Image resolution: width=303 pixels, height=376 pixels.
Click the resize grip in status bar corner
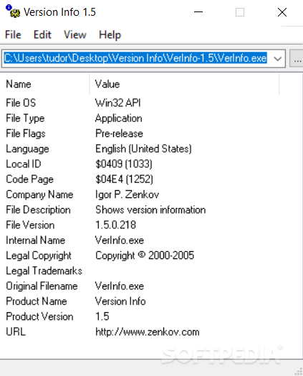coord(299,371)
